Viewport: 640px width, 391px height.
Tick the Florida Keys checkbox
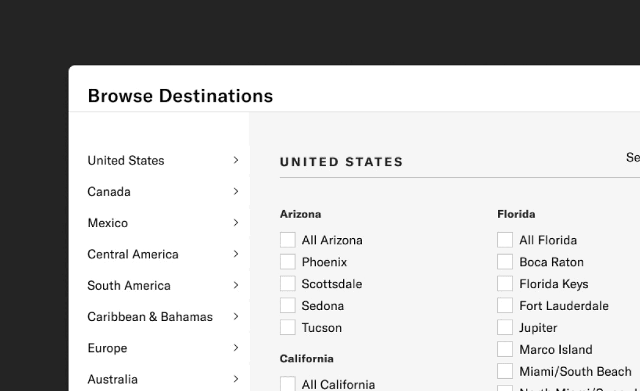(x=505, y=284)
